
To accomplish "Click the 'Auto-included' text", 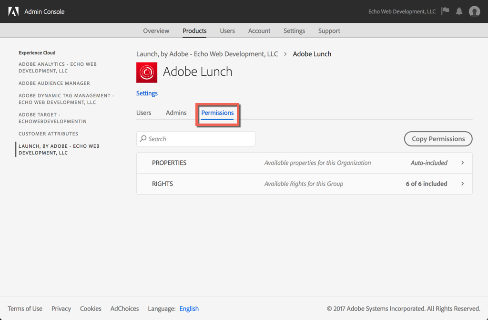I will click(x=429, y=163).
